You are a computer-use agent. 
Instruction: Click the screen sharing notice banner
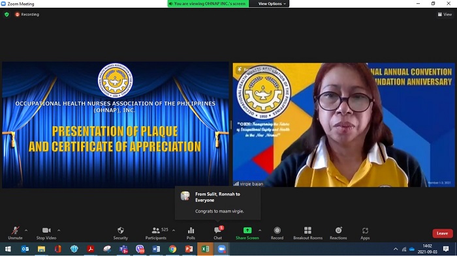click(208, 4)
